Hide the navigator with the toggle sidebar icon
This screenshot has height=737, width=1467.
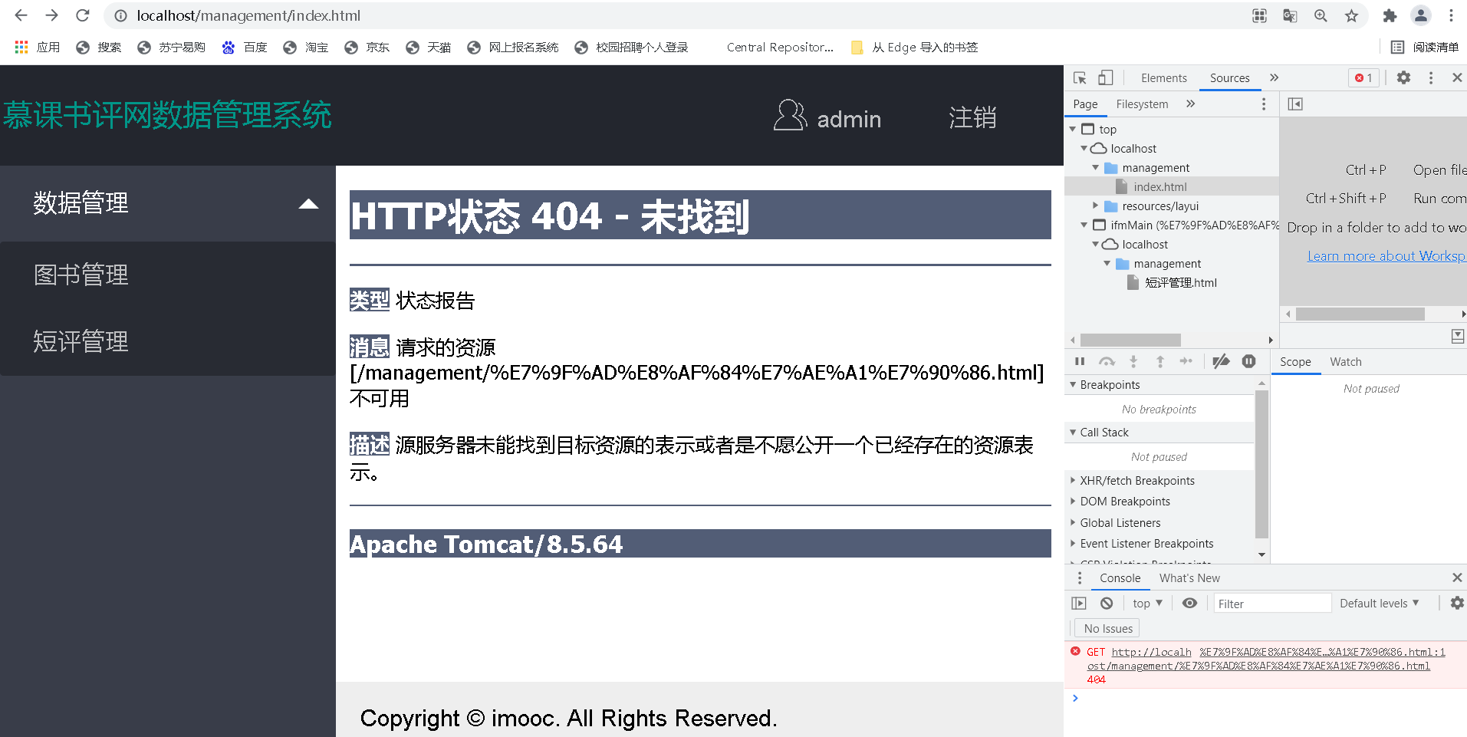(1295, 104)
